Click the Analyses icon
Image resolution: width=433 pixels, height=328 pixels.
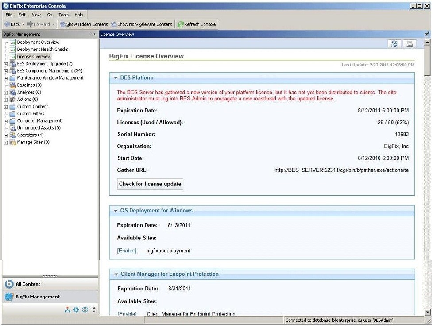(x=13, y=92)
